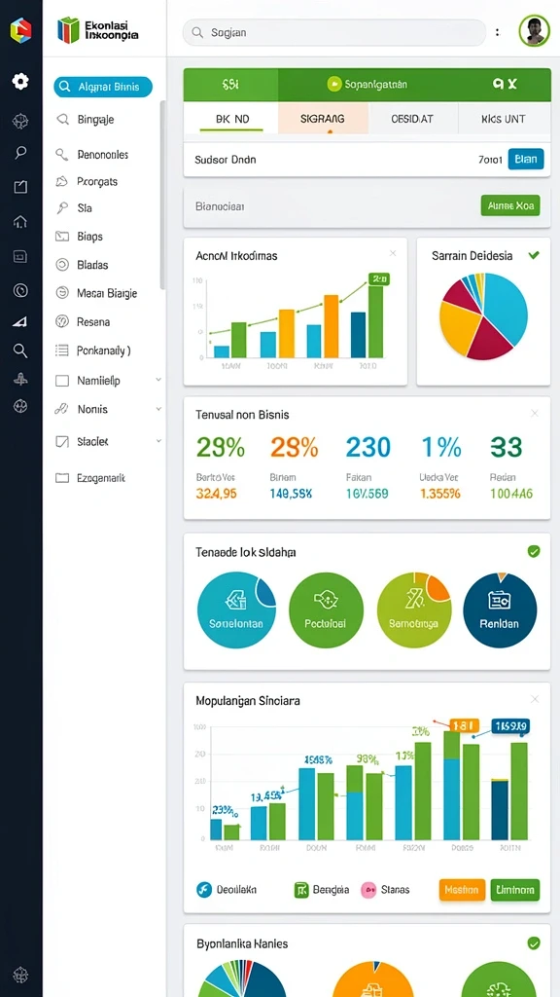Toggle the Tenaede lok Sidaha checkmark
Screen dimensions: 560x997
tap(534, 551)
